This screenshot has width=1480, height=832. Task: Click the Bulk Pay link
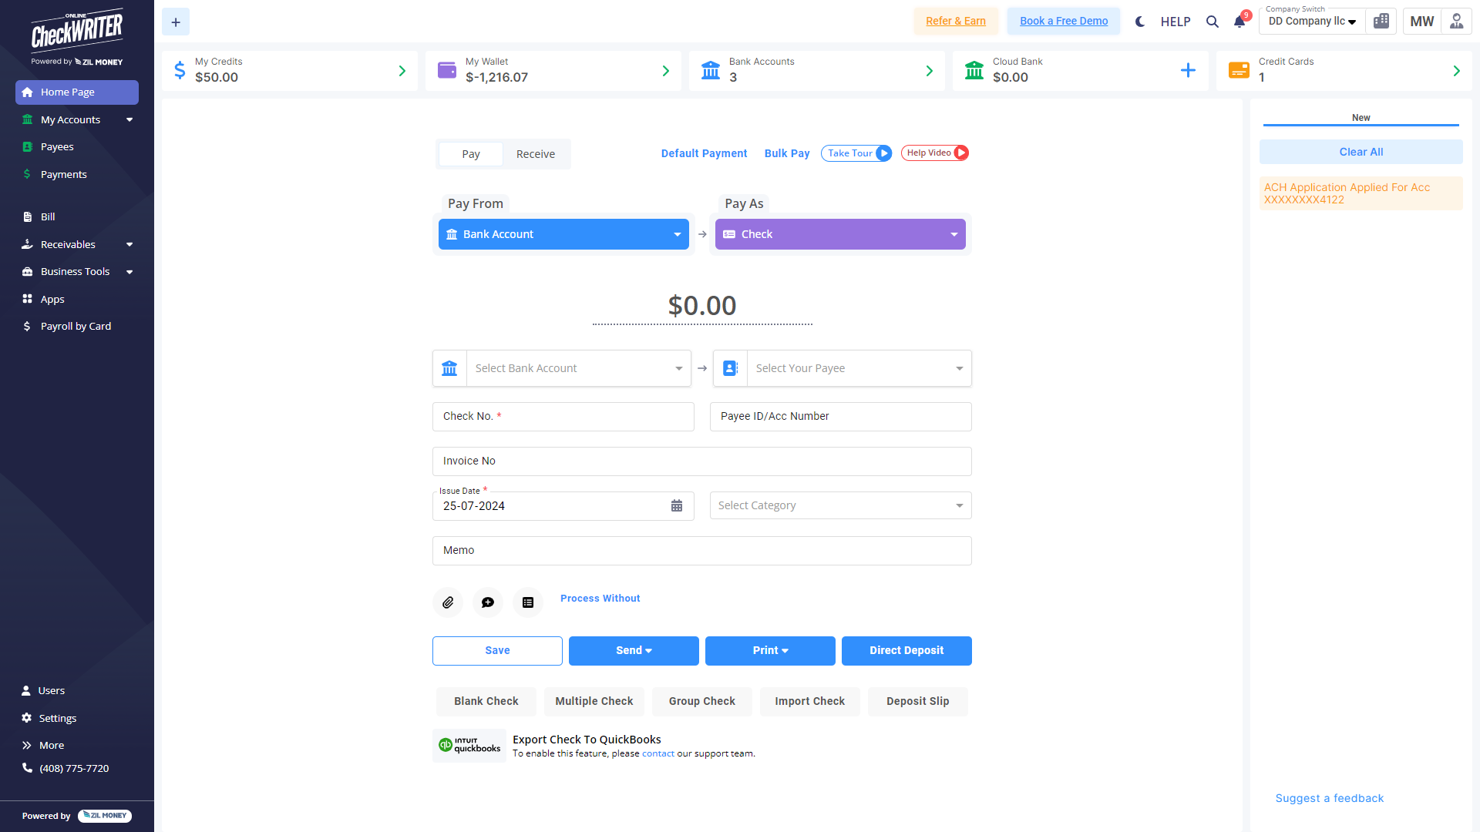tap(787, 153)
